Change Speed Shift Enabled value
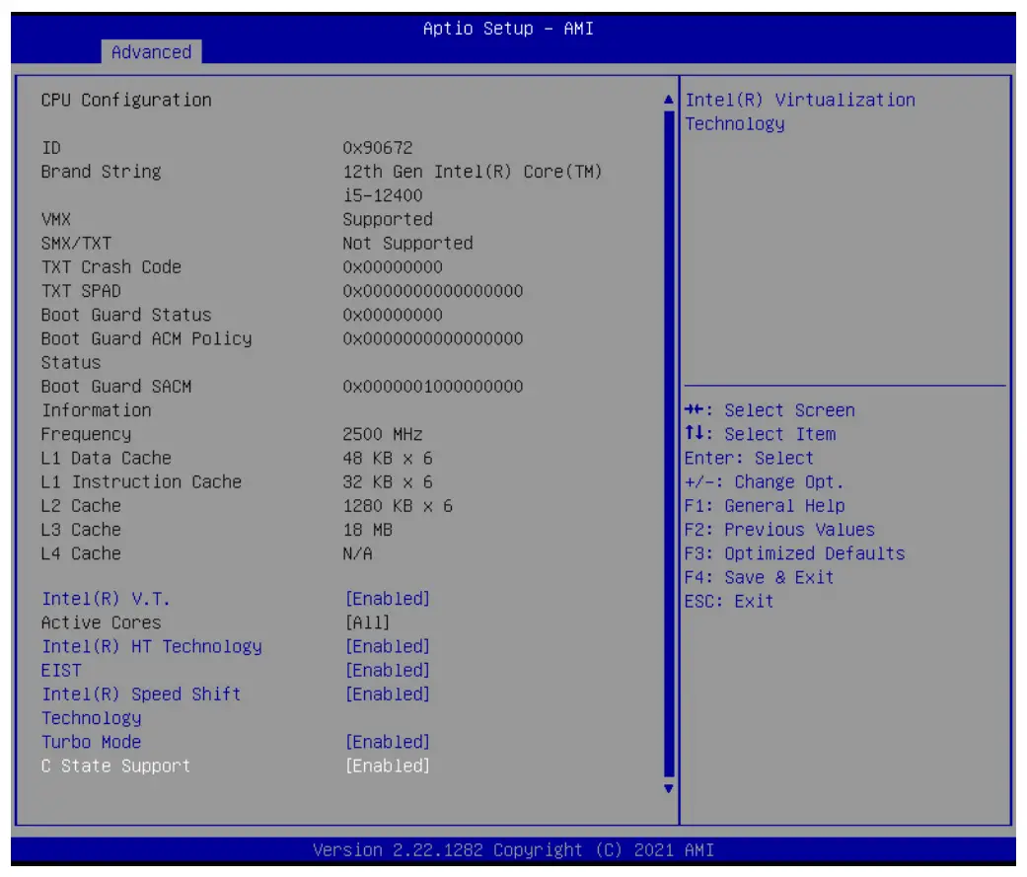This screenshot has height=877, width=1027. (387, 694)
